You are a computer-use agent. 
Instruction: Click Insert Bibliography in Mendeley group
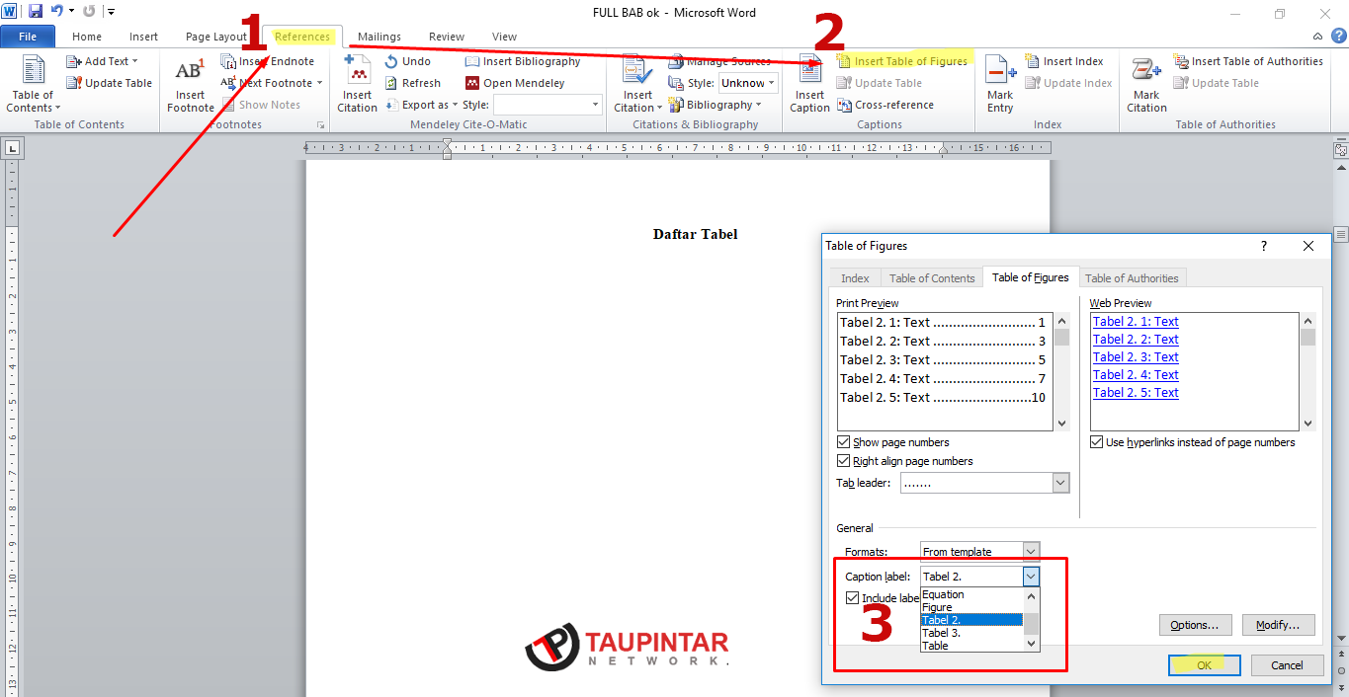point(523,61)
